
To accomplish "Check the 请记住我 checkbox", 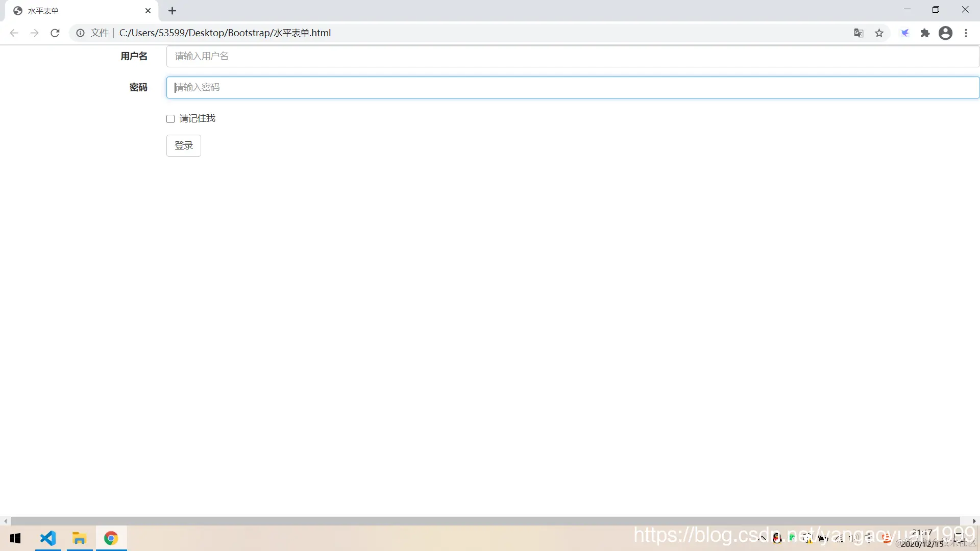I will 170,119.
